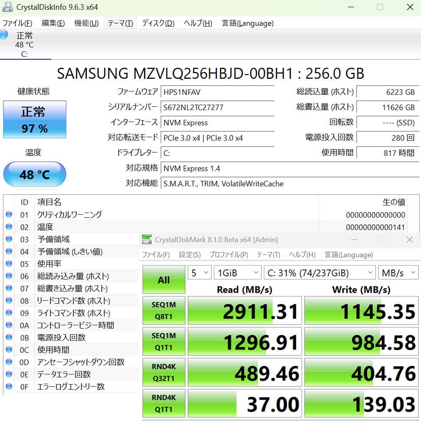Viewport: 421px width, 421px height.
Task: Click the status dot beside 温度
Action: point(9,227)
